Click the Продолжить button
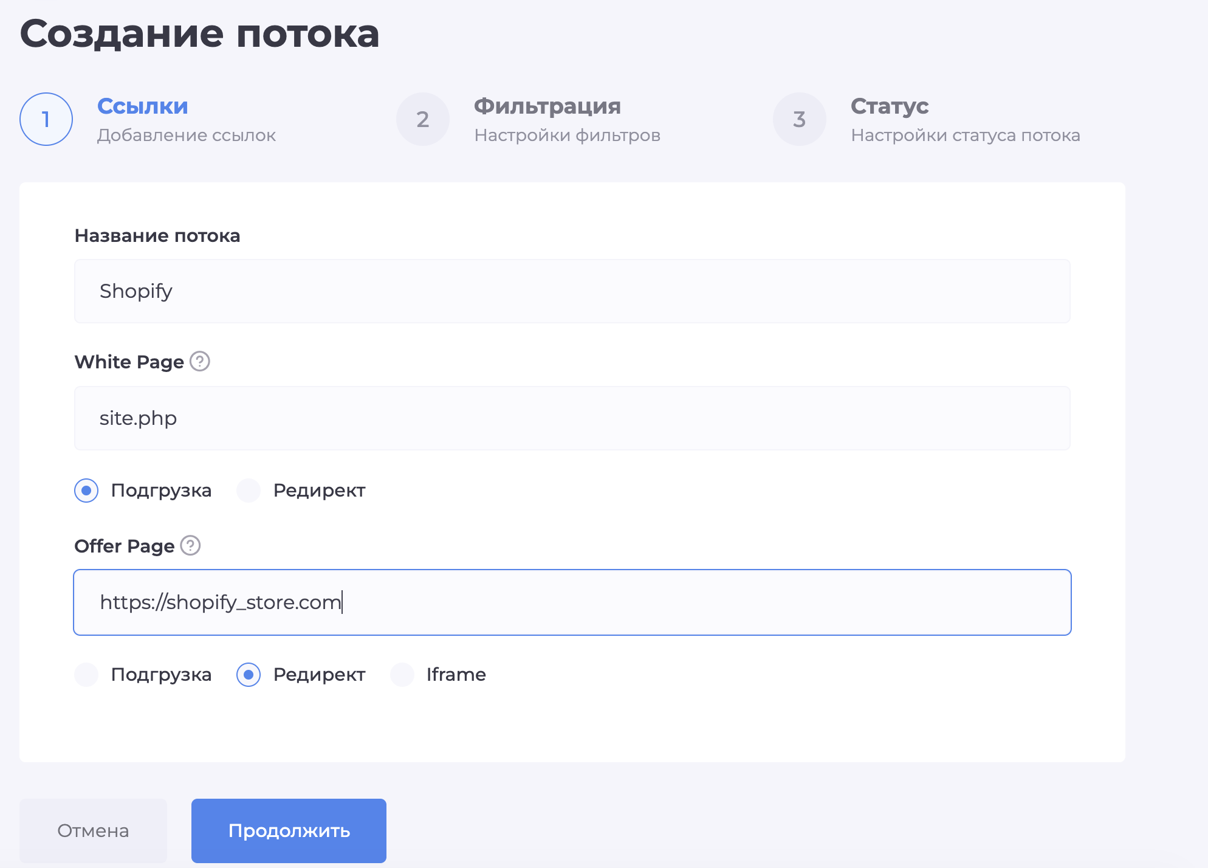The width and height of the screenshot is (1208, 868). click(x=288, y=830)
